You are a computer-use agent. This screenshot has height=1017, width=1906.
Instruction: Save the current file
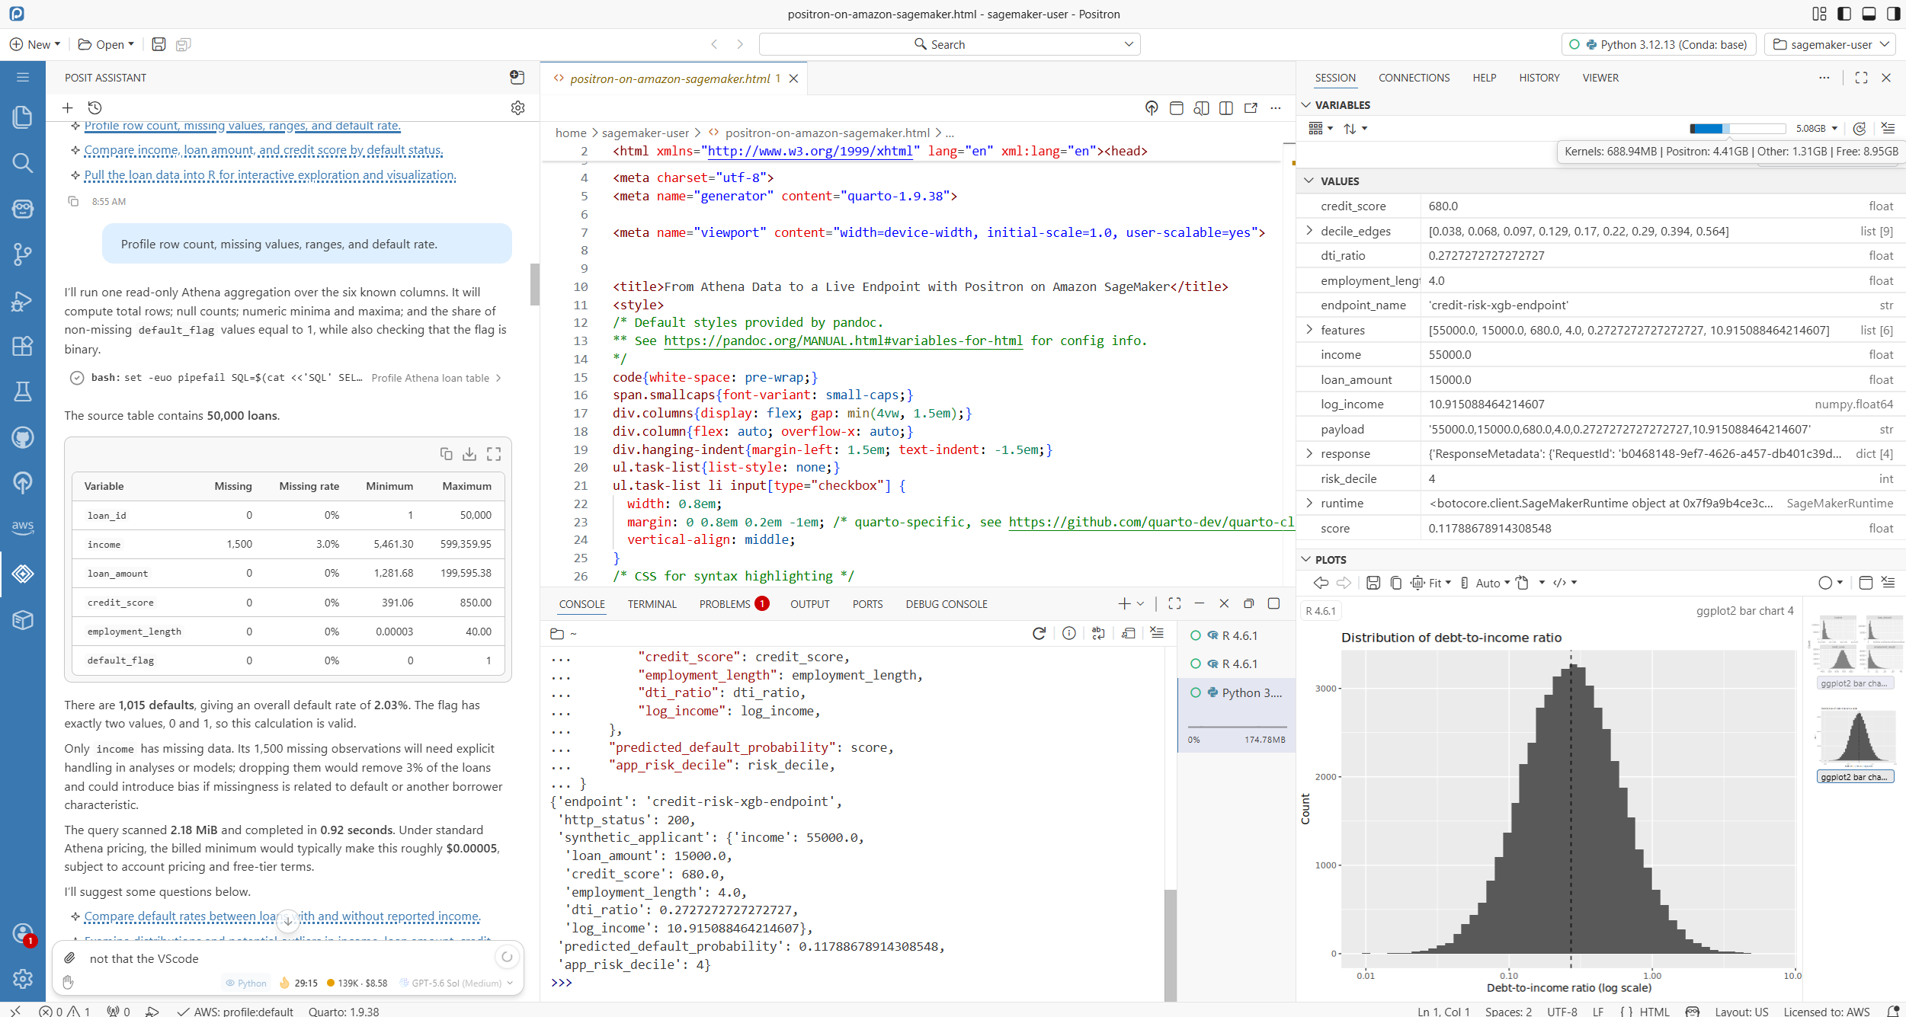[159, 44]
